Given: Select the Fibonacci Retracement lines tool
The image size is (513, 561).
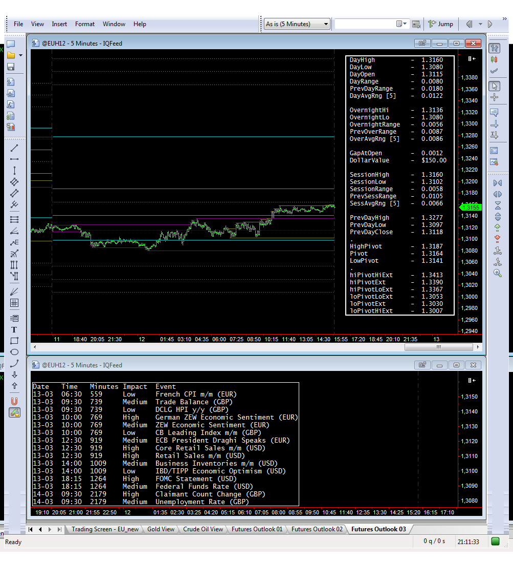Looking at the screenshot, I should (14, 219).
